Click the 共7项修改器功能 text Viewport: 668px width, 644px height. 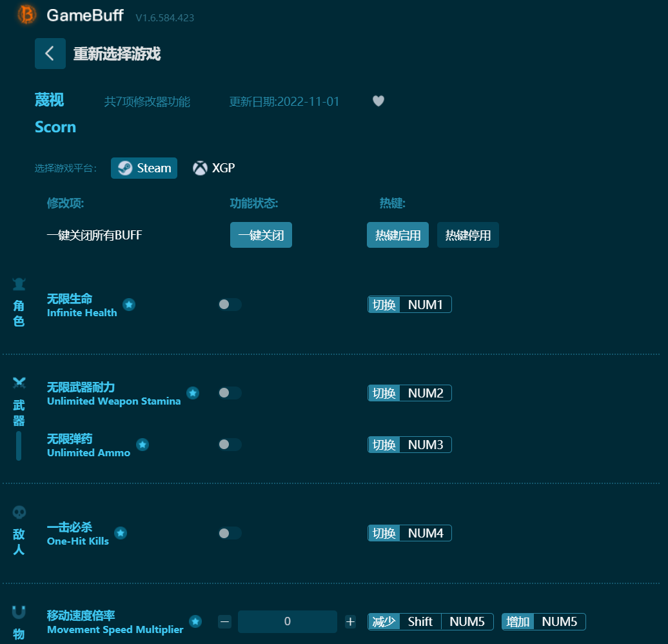(x=147, y=101)
